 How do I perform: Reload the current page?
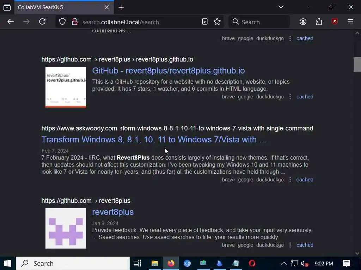click(42, 22)
